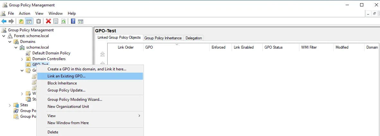This screenshot has width=380, height=136.
Task: Click the console document icon beside File
Action: tap(4, 13)
